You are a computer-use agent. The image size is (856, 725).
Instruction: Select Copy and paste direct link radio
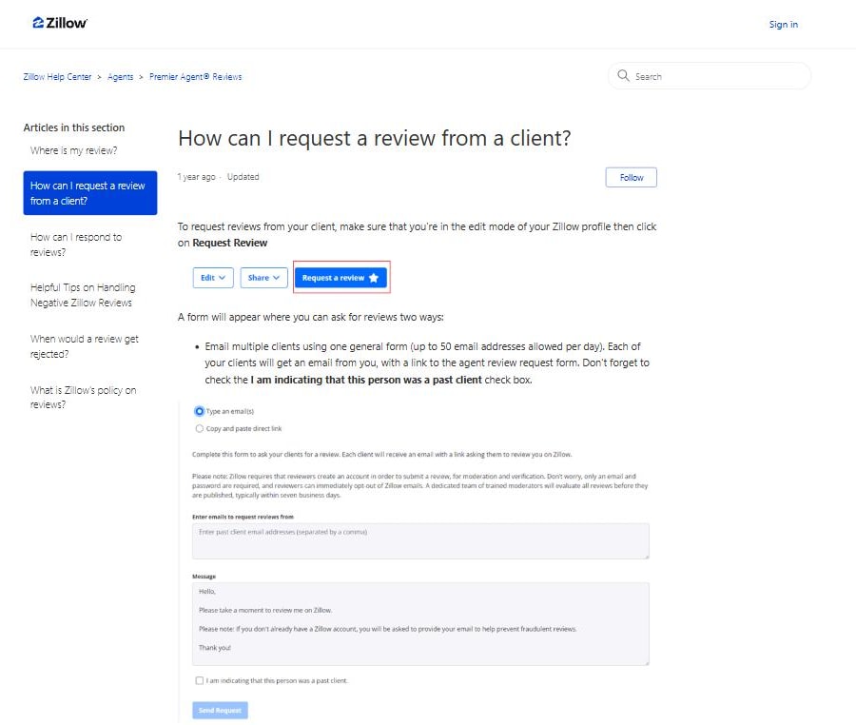[x=200, y=428]
